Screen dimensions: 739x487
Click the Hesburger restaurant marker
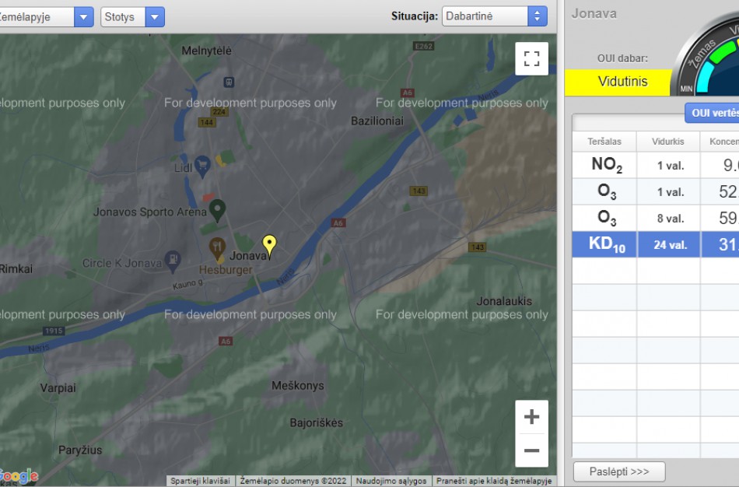(x=217, y=249)
